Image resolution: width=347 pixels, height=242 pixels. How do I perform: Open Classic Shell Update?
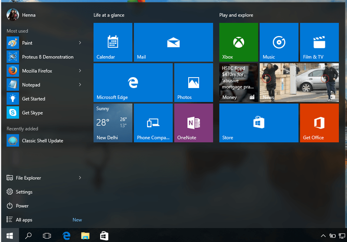point(44,141)
